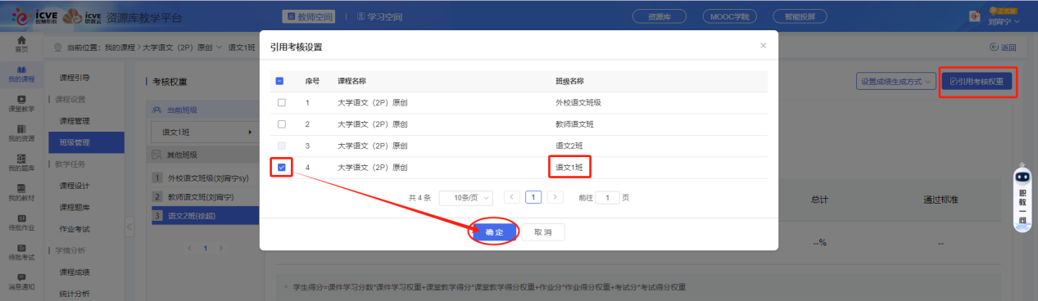Open 我的教材 sidebar icon

[x=21, y=192]
